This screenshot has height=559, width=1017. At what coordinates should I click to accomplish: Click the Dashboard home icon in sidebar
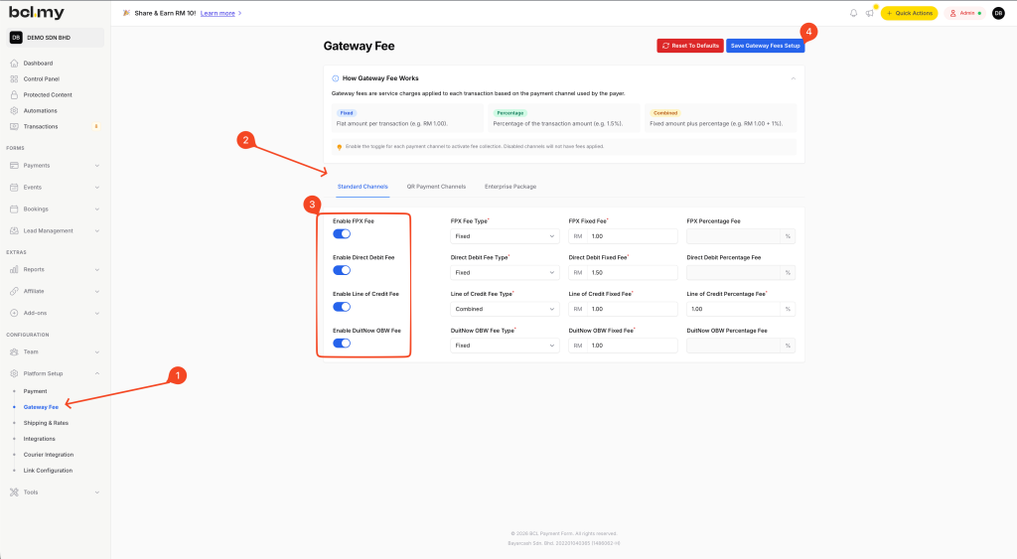pos(14,64)
